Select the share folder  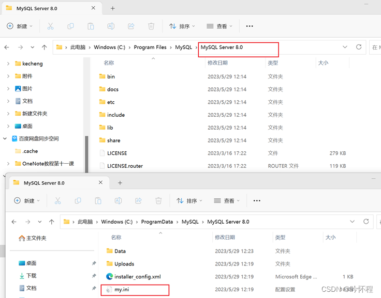tap(110, 140)
